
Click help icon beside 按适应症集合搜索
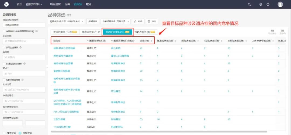pyautogui.click(x=25, y=64)
